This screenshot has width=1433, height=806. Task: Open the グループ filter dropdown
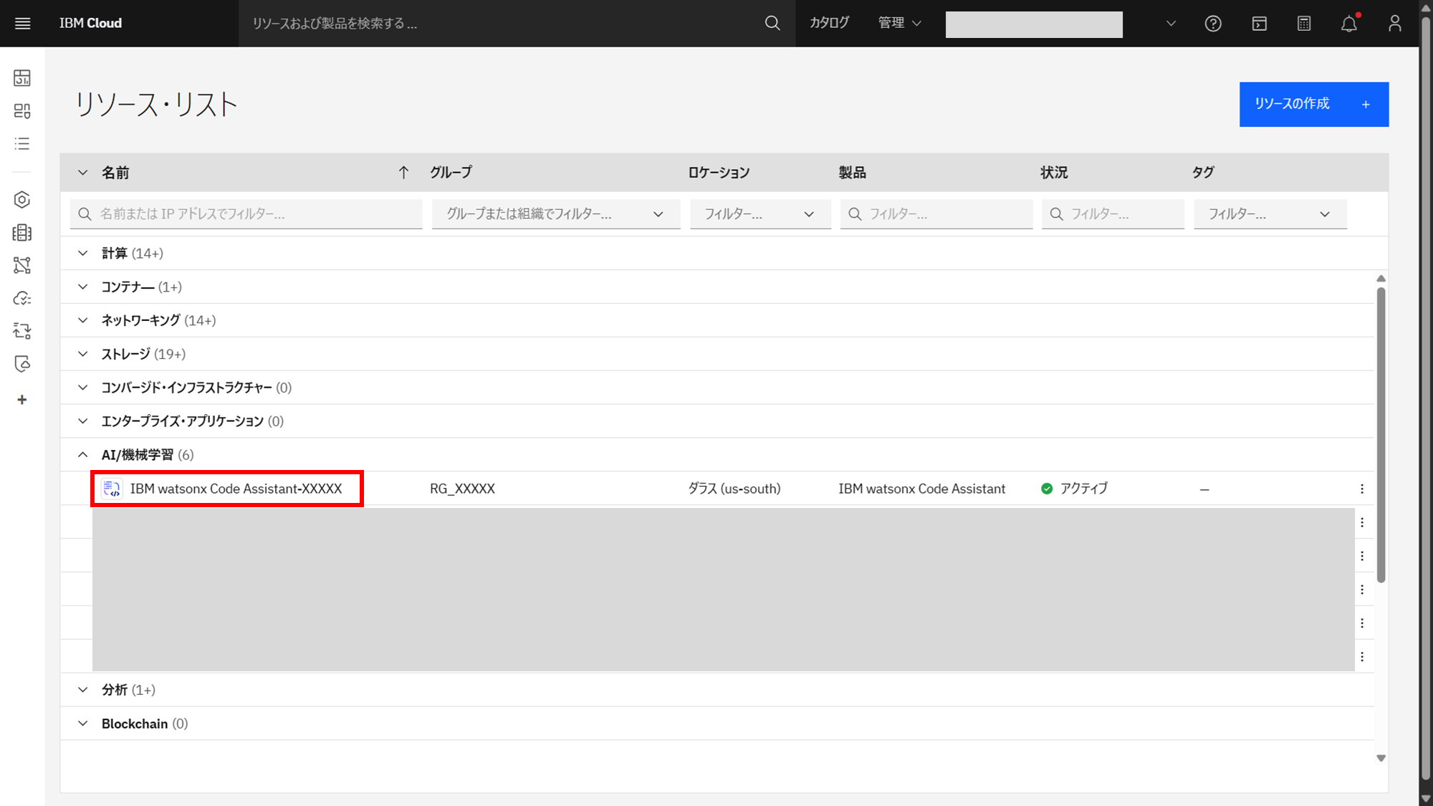point(555,214)
